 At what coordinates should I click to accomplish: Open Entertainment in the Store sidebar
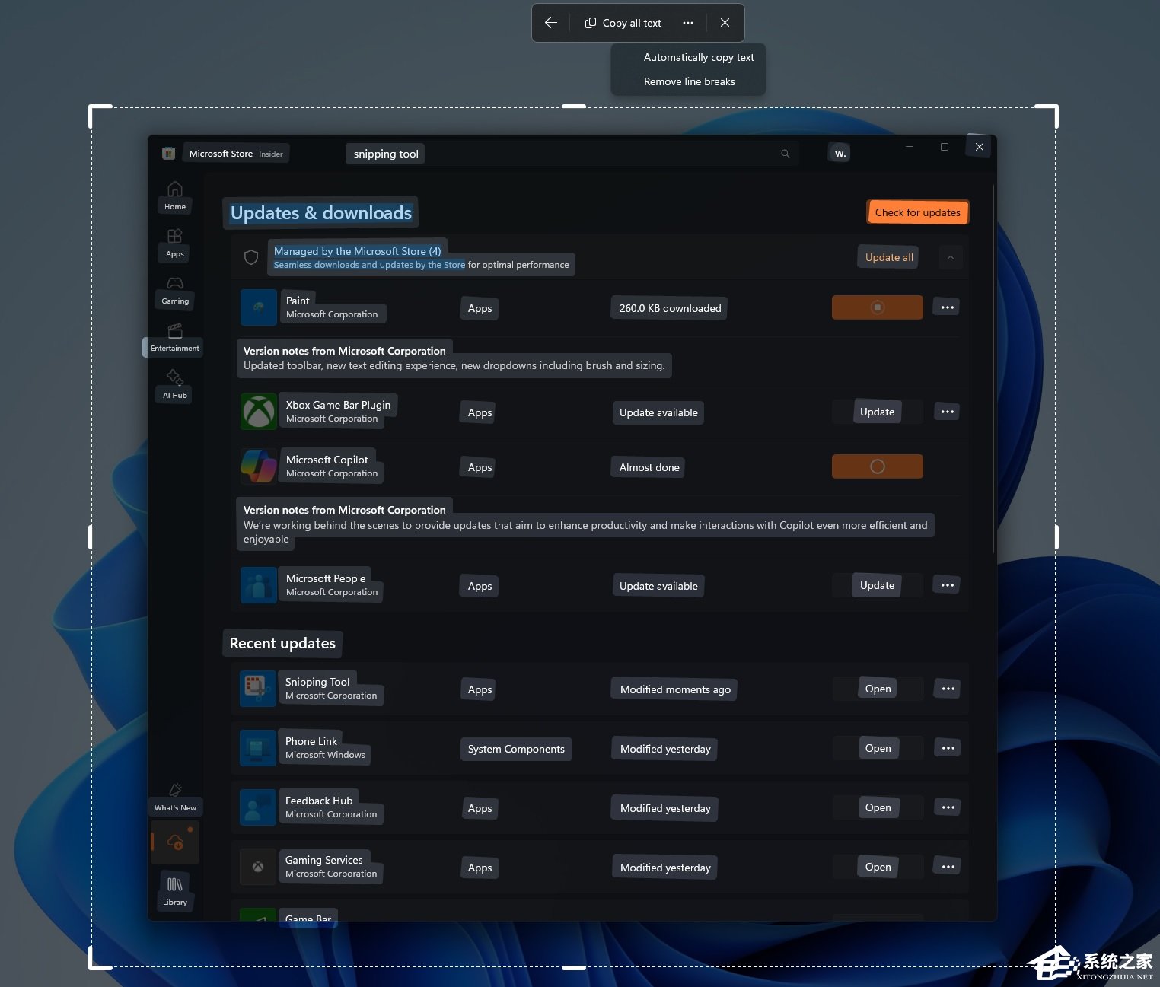(x=175, y=338)
